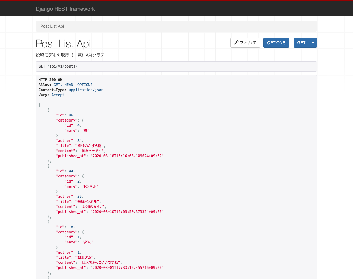This screenshot has width=353, height=279.
Task: Click the timestamp 2020-08-01T17:33:12.455716+09:00
Action: coord(127,268)
